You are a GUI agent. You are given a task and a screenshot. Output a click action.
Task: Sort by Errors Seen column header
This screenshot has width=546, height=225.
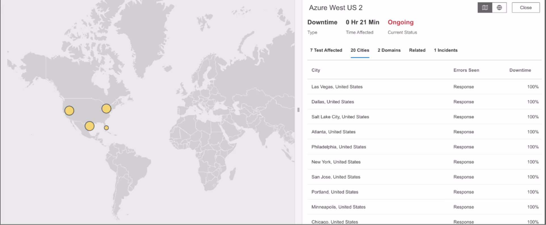pyautogui.click(x=466, y=70)
